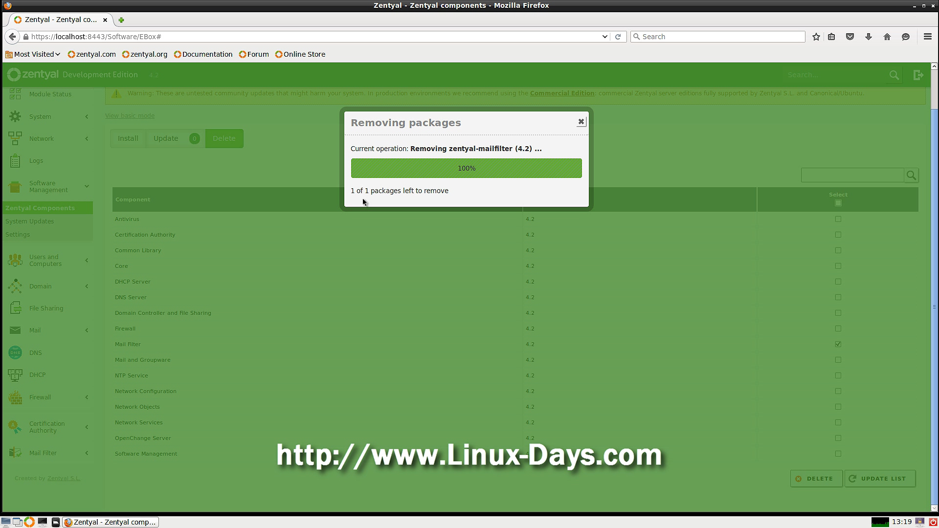
Task: Click the DNS round icon
Action: (x=15, y=352)
